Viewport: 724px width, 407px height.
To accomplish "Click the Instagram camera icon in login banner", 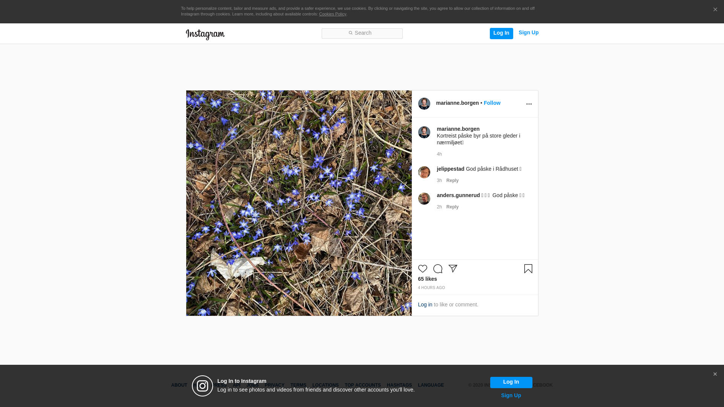I will click(x=202, y=386).
